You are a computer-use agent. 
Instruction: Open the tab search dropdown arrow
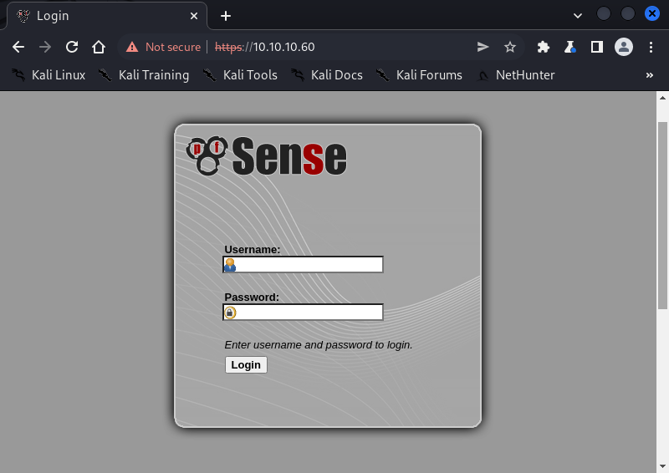[577, 15]
